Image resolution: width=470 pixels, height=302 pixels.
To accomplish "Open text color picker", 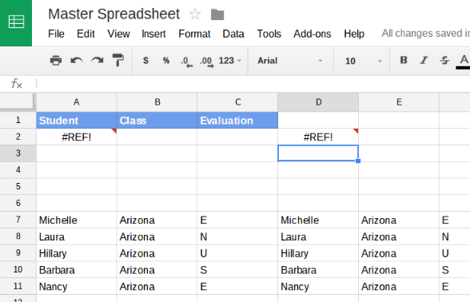I will click(464, 61).
